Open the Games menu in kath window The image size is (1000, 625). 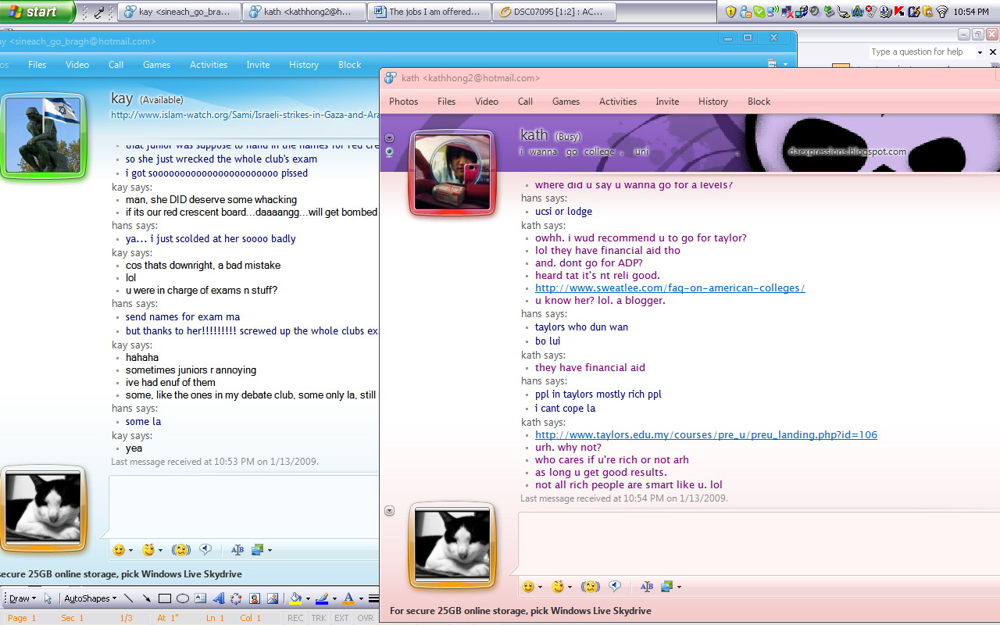tap(566, 102)
